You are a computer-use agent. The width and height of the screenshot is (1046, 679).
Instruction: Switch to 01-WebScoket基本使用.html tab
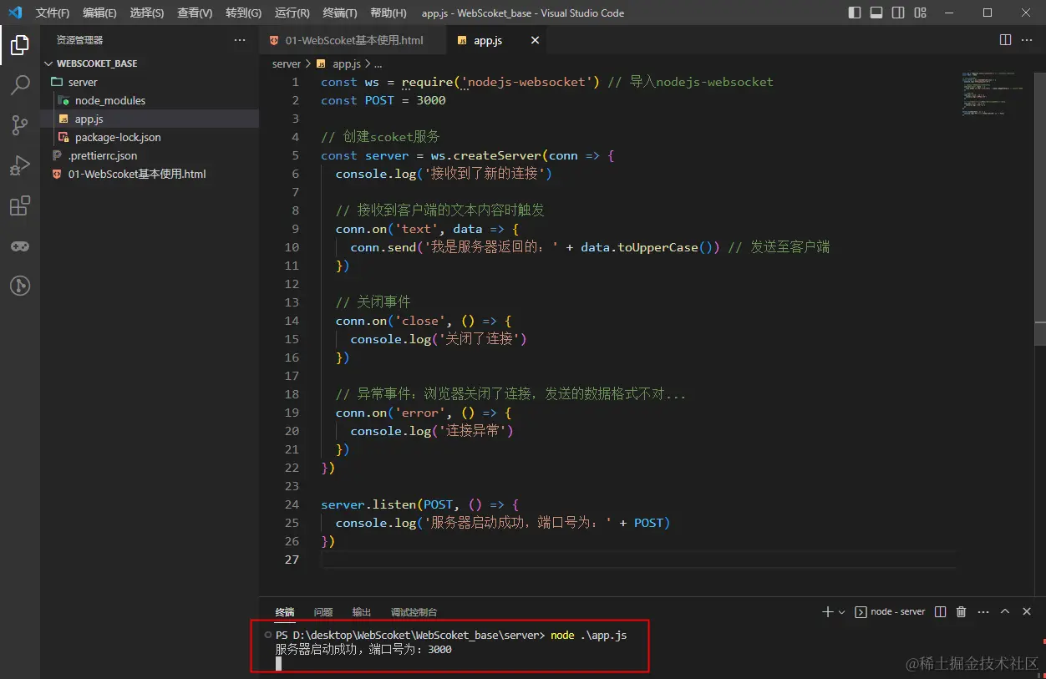point(353,40)
